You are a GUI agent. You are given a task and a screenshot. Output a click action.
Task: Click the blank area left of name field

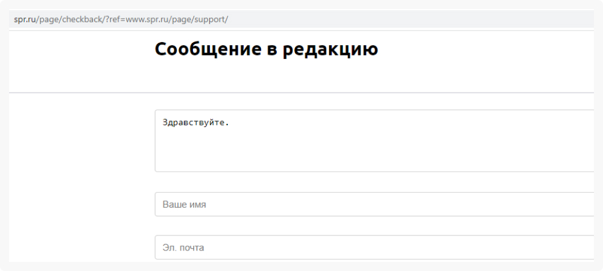(x=81, y=204)
